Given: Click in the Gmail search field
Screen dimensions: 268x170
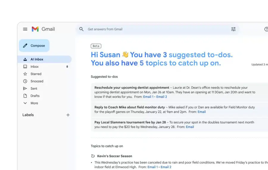Looking at the screenshot, I should point(155,29).
